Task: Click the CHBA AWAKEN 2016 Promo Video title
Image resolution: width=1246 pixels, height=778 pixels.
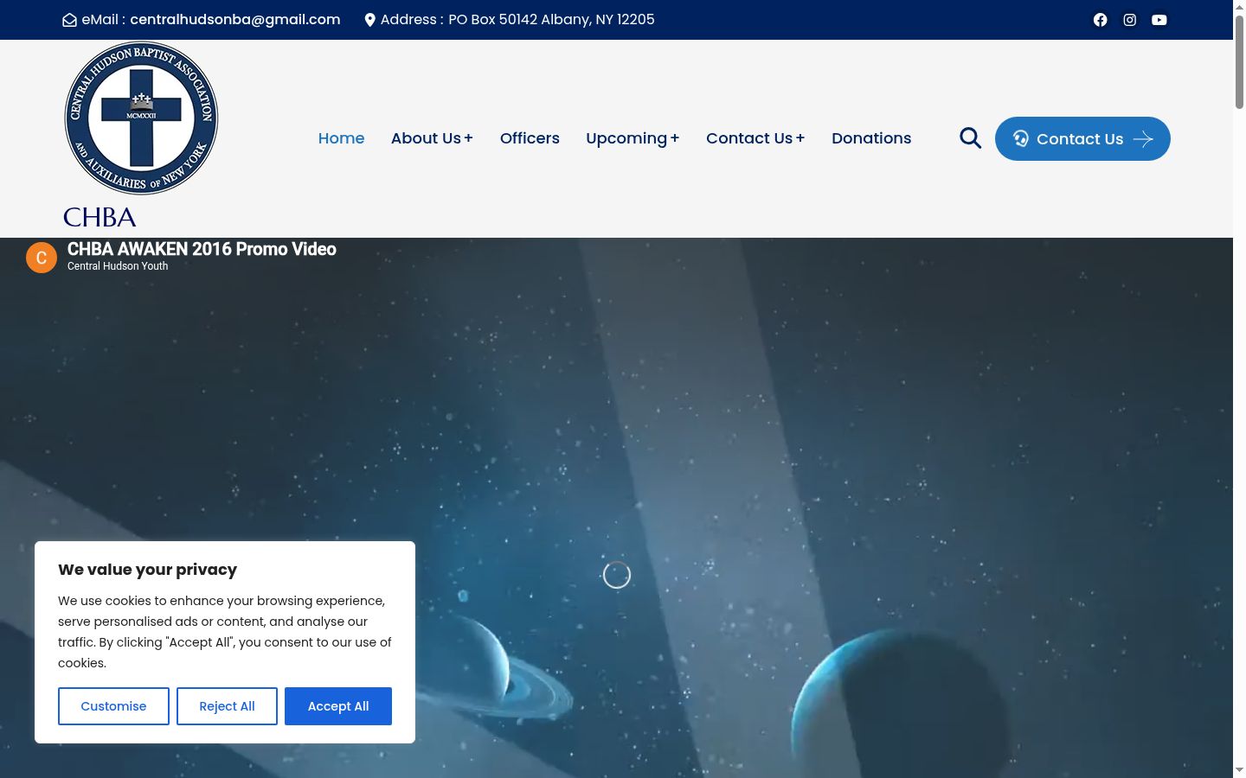Action: [202, 249]
